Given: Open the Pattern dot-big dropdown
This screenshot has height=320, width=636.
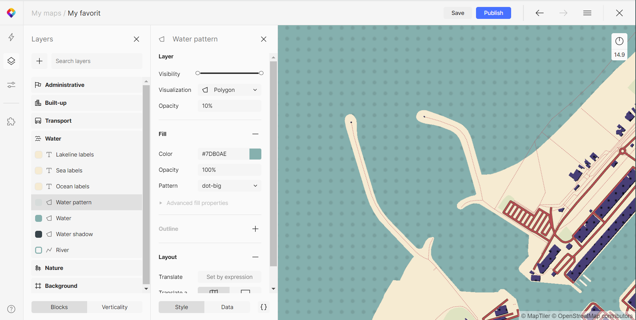Looking at the screenshot, I should tap(230, 186).
